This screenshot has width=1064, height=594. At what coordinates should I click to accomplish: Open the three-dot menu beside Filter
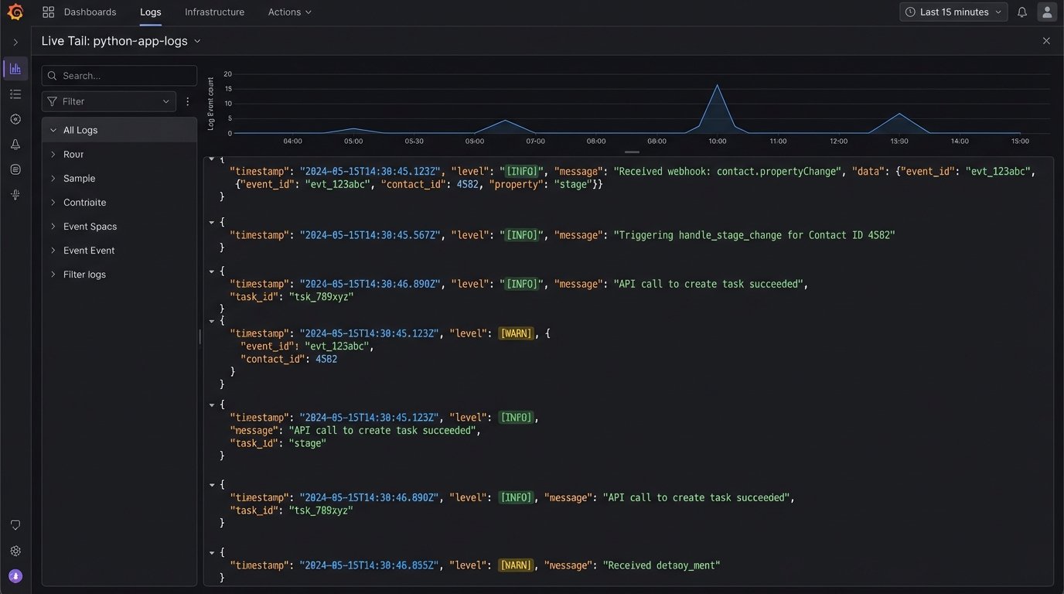(187, 101)
